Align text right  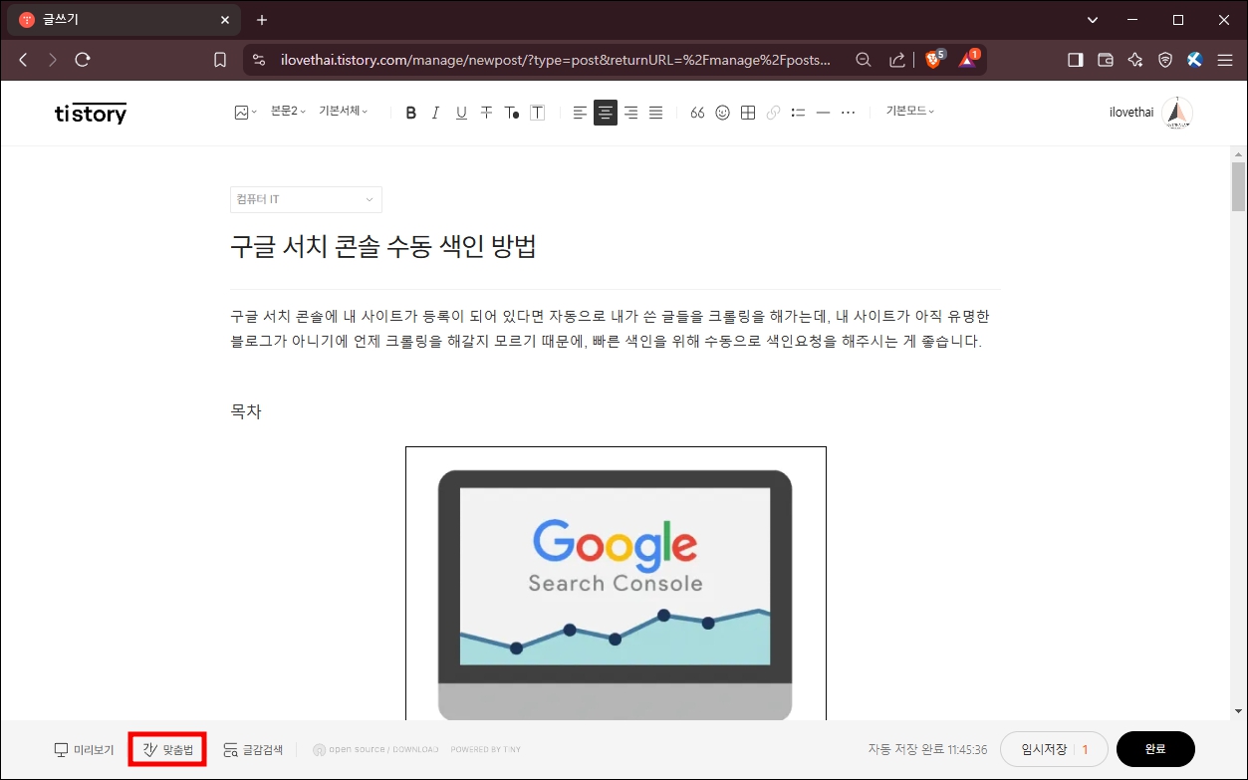click(630, 113)
